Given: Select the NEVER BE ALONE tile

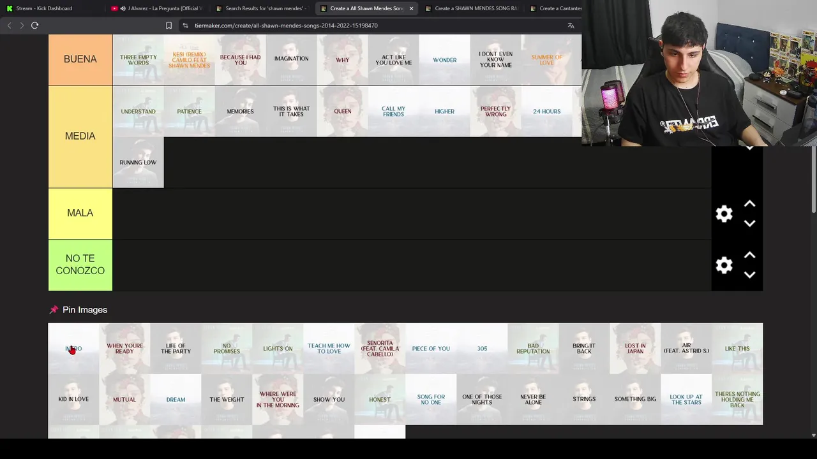Looking at the screenshot, I should click(533, 400).
